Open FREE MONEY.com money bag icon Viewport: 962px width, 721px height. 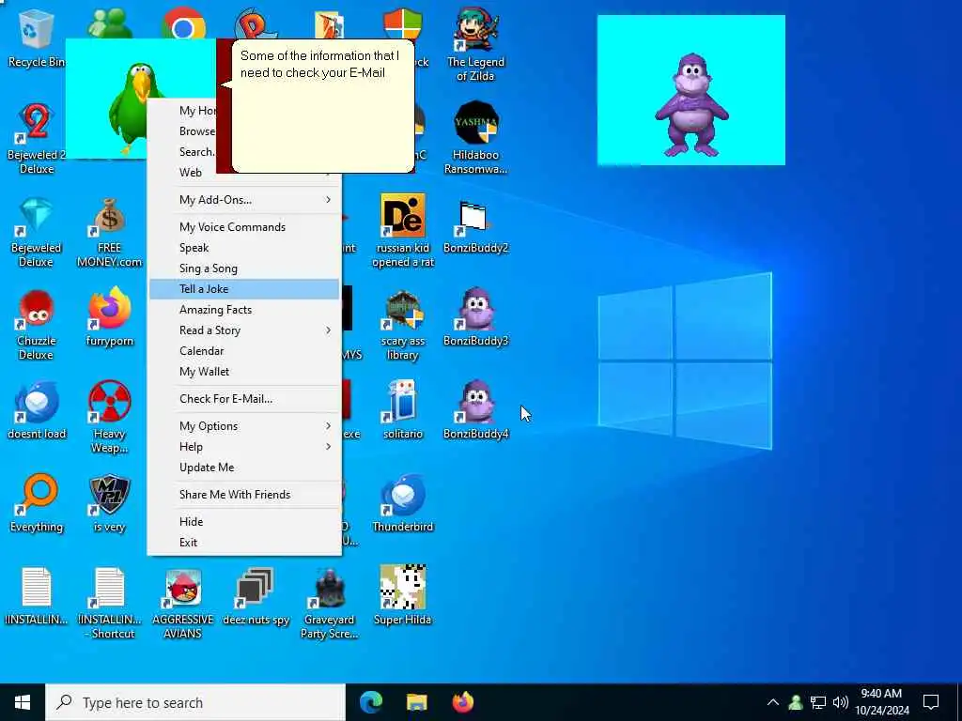[x=109, y=231]
